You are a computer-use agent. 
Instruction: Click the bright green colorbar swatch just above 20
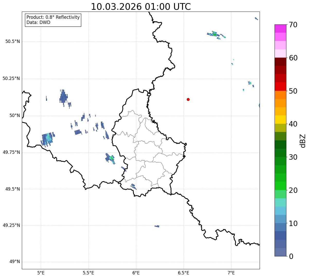coord(280,186)
